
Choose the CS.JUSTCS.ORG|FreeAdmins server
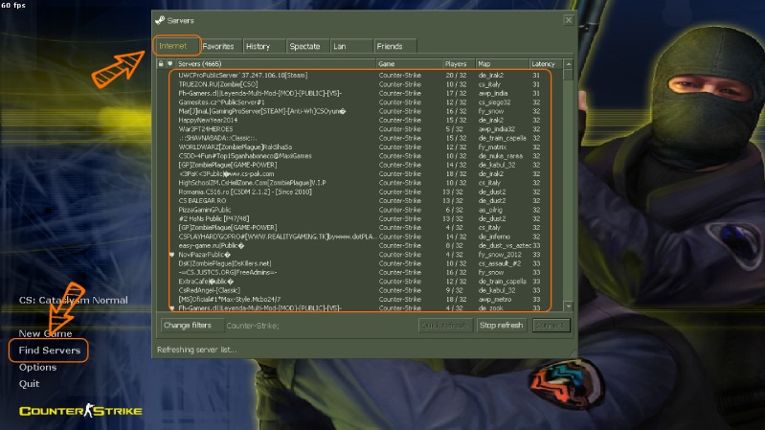coord(360,272)
